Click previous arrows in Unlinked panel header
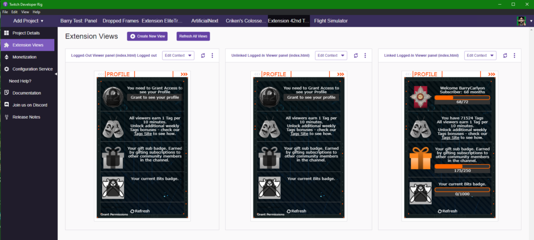The height and width of the screenshot is (240, 534). tap(257, 74)
